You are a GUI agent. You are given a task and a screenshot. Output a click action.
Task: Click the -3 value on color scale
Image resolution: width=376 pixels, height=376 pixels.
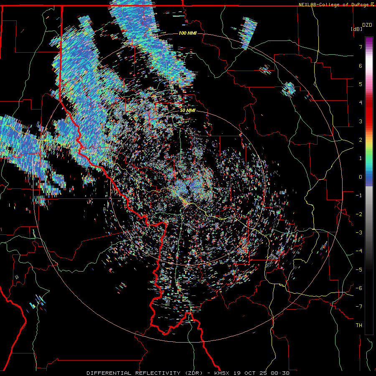pos(359,233)
